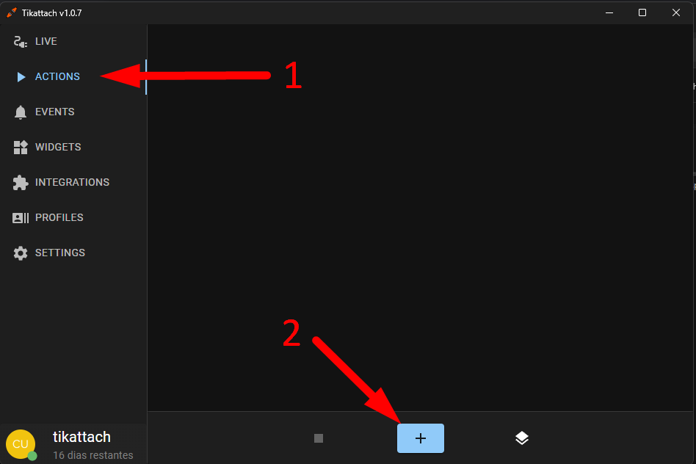Click the green online status dot
The width and height of the screenshot is (696, 464).
(x=32, y=456)
